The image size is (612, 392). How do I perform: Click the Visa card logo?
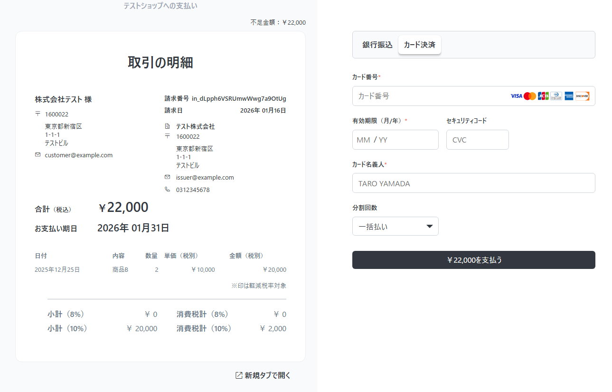point(516,96)
